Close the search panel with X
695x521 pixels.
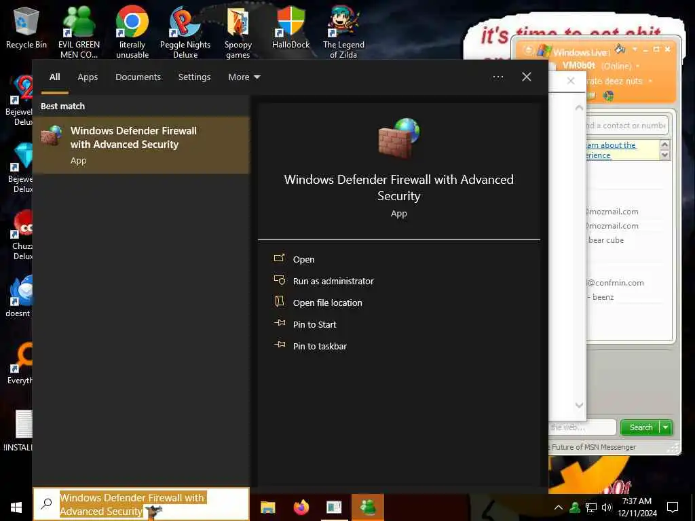527,77
